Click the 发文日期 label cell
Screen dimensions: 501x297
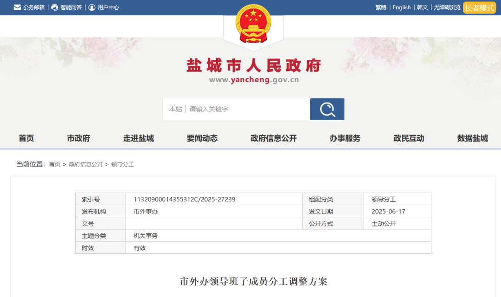[333, 211]
